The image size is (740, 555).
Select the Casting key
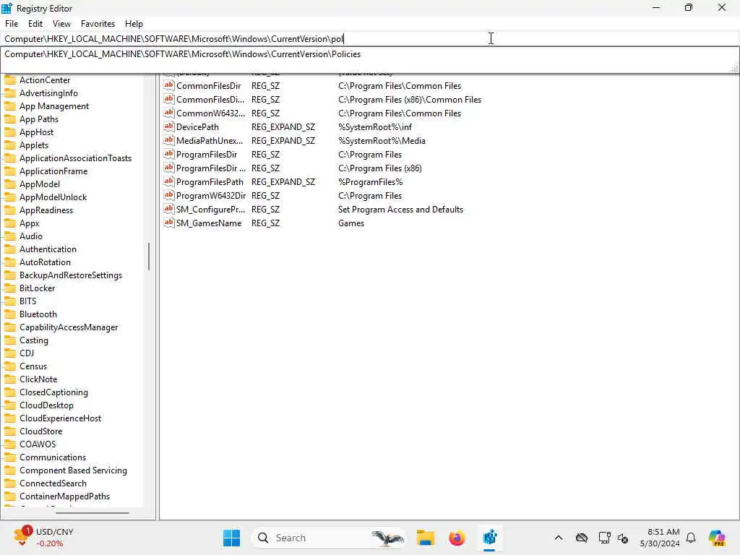(x=33, y=340)
